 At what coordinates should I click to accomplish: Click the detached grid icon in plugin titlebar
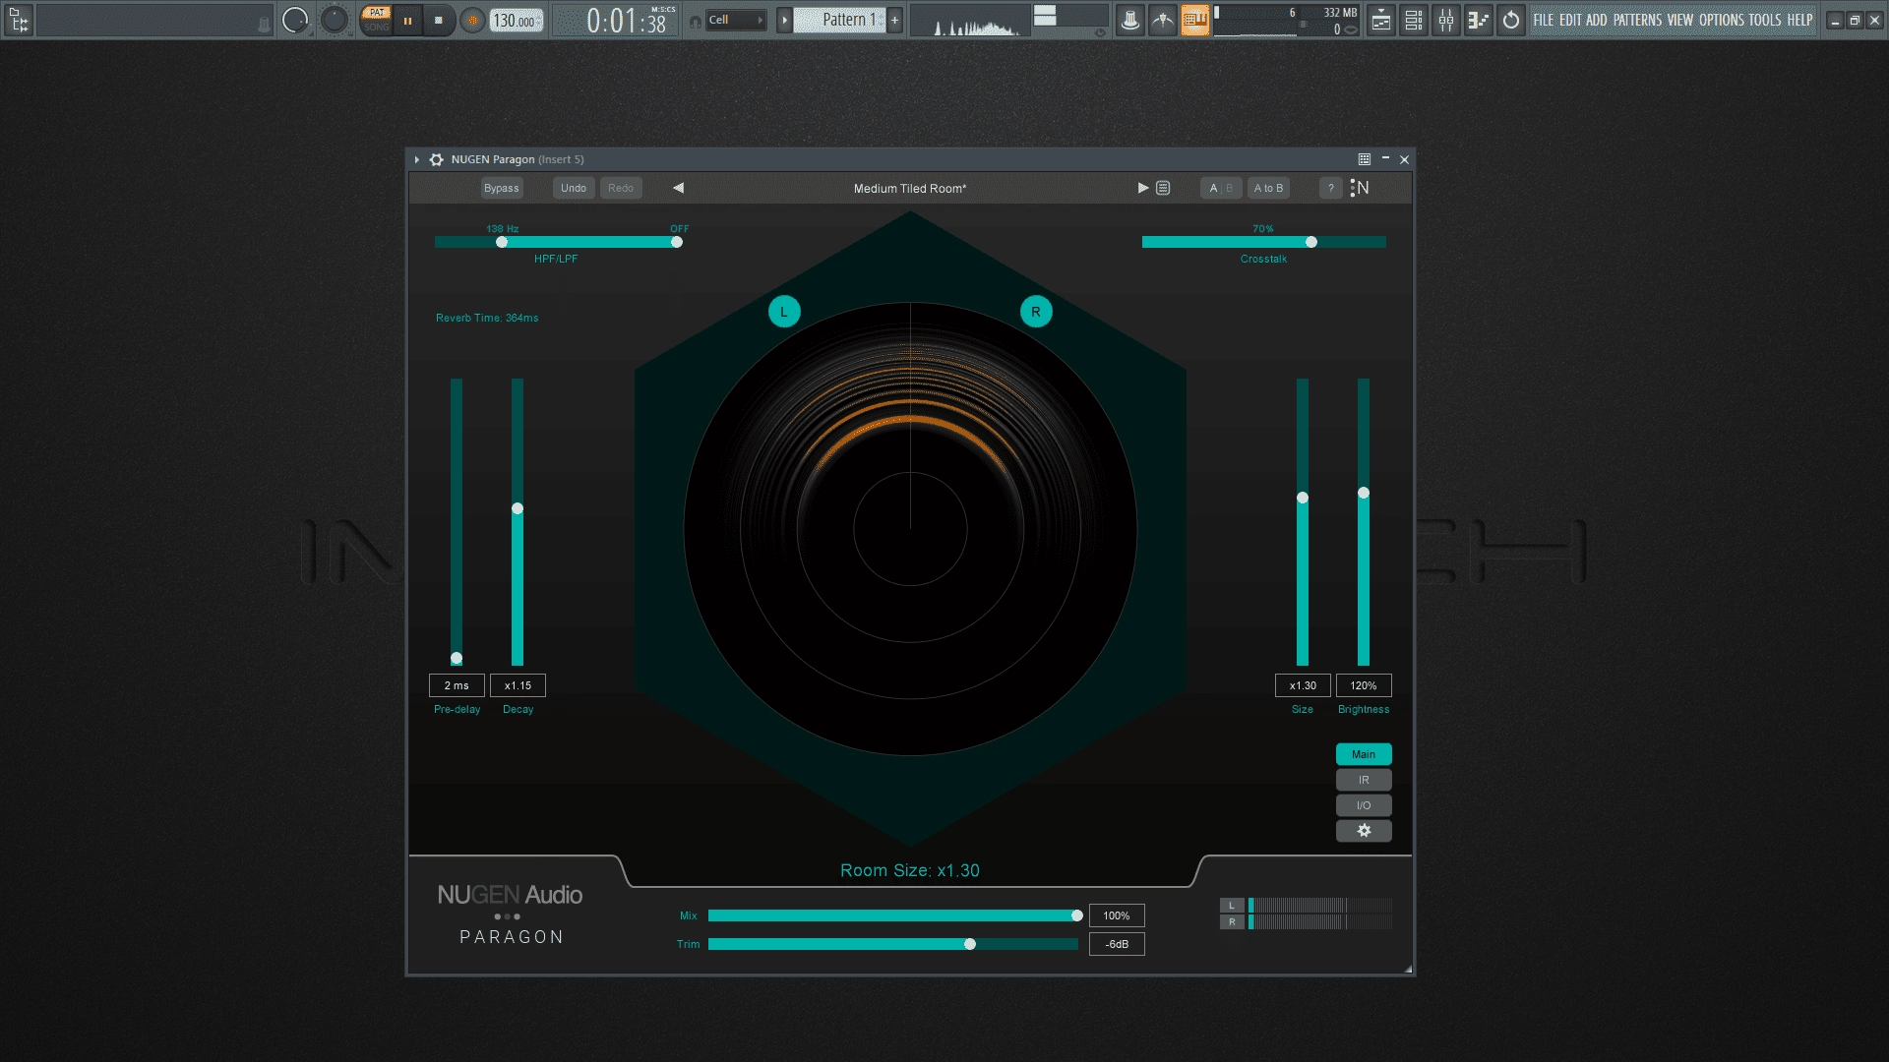(1364, 159)
